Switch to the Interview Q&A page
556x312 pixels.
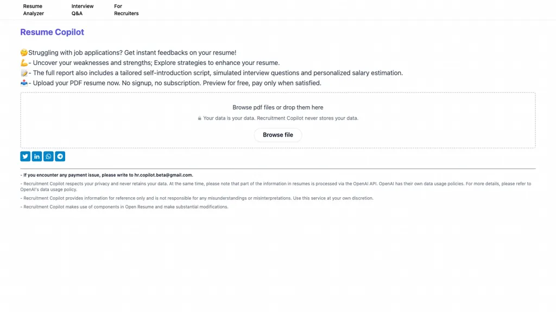pos(83,10)
